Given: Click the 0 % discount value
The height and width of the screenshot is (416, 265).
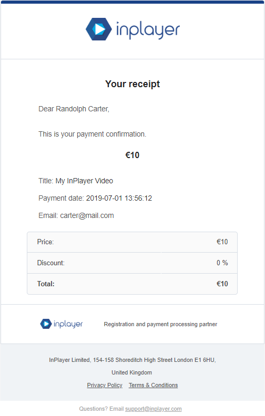Looking at the screenshot, I should pos(222,263).
